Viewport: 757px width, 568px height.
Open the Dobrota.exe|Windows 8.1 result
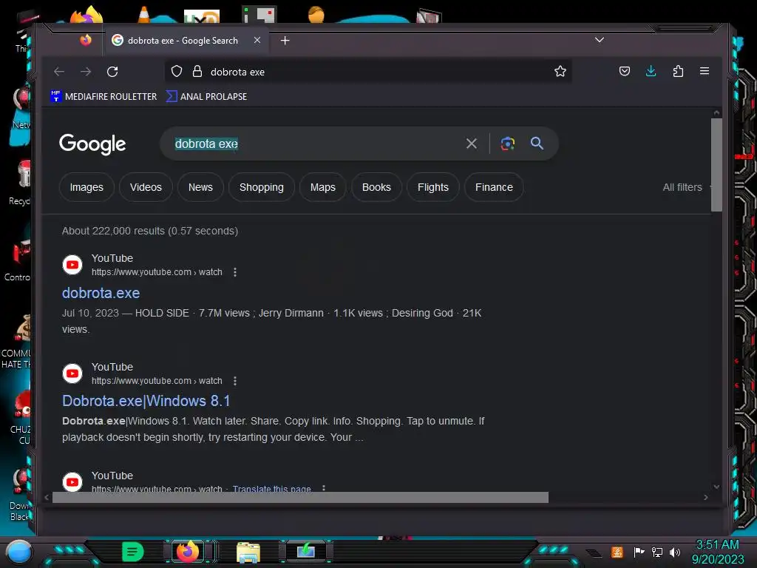click(146, 401)
